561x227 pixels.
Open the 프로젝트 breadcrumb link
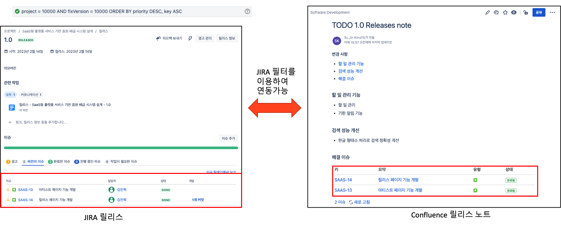click(10, 31)
